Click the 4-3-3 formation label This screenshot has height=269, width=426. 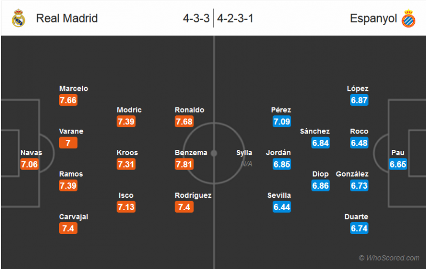tap(195, 18)
